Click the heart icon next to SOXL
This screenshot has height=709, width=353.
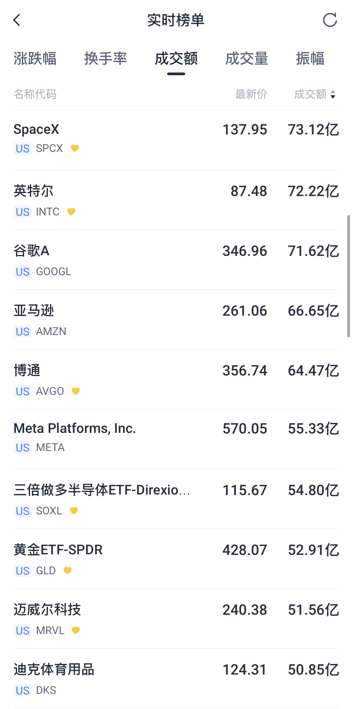pos(74,511)
